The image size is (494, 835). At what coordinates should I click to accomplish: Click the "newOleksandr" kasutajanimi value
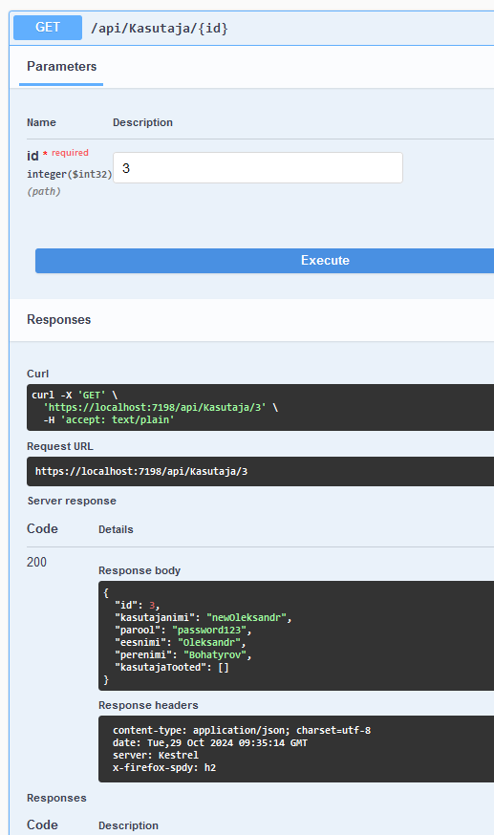coord(247,618)
